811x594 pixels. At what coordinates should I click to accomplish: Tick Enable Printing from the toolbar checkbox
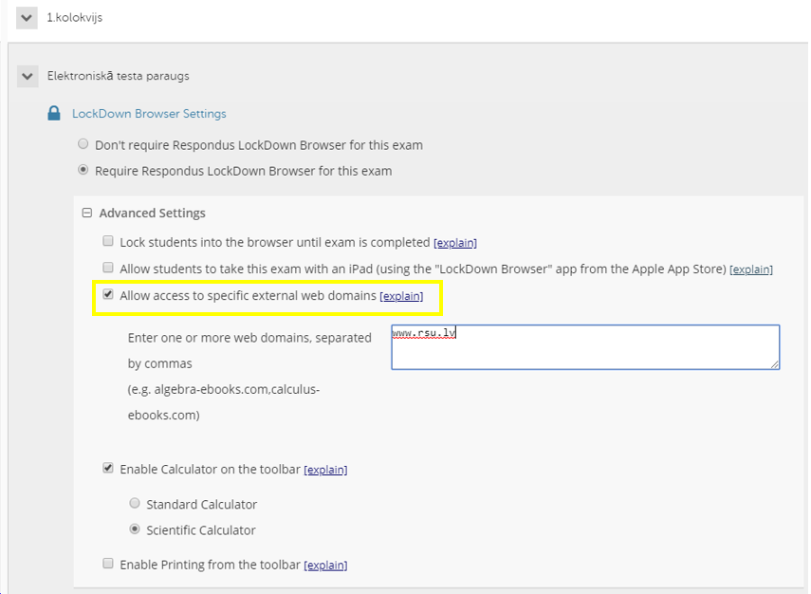click(108, 564)
